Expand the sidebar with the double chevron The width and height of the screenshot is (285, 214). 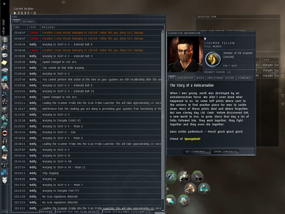[x=4, y=4]
